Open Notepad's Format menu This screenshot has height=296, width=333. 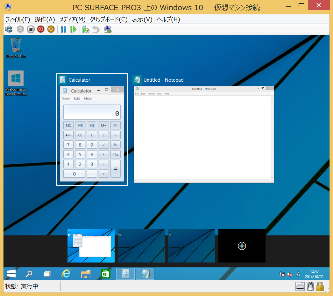click(151, 93)
